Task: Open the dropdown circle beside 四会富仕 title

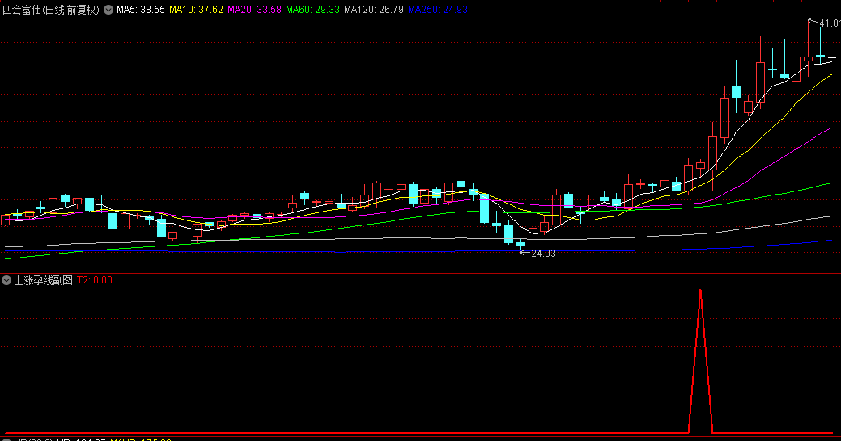Action: click(x=108, y=10)
